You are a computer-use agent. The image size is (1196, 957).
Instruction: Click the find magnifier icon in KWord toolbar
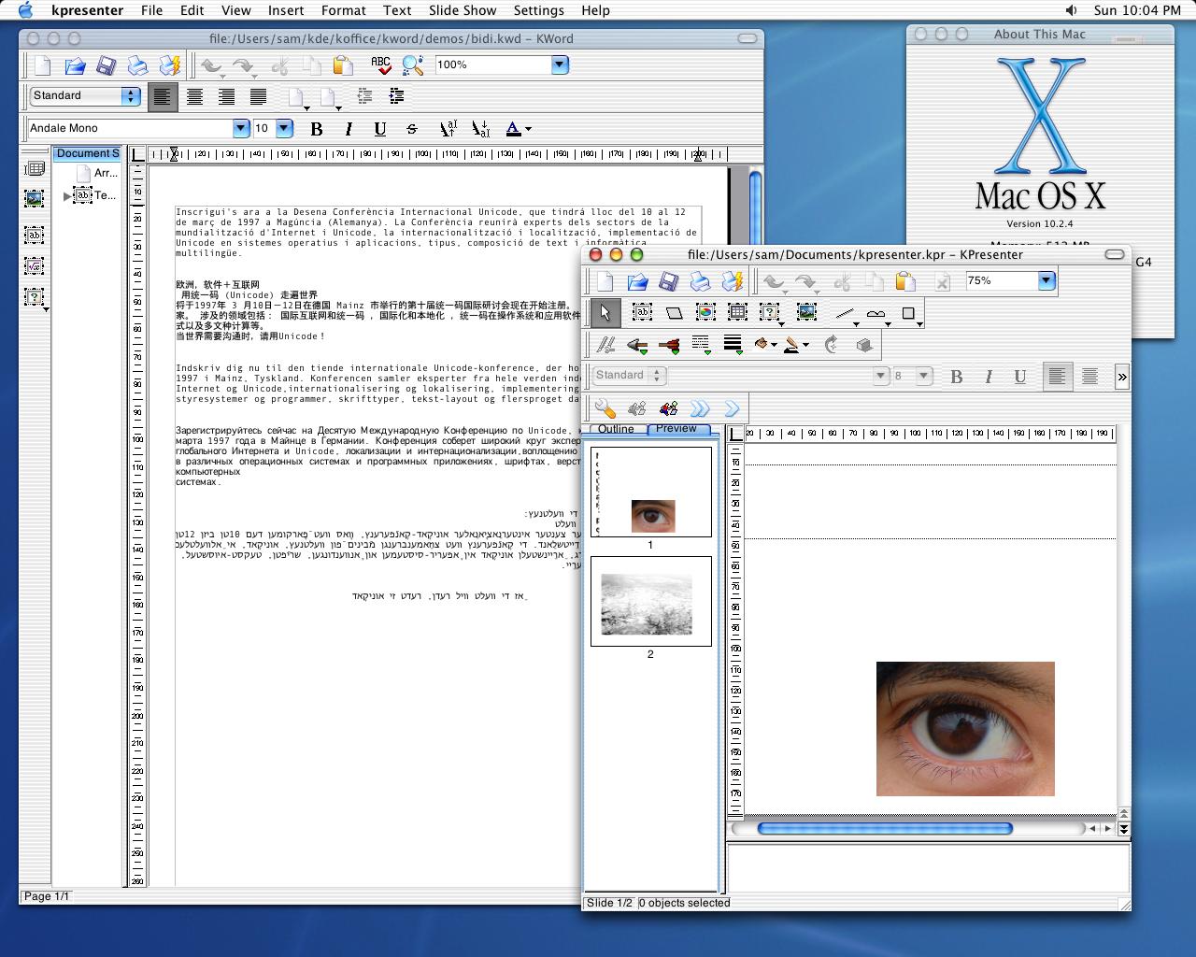click(x=412, y=65)
